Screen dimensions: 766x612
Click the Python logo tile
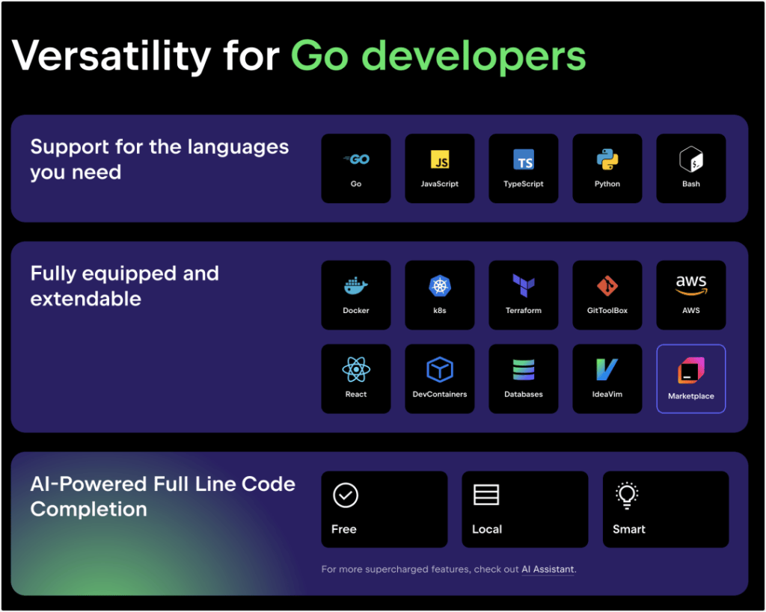click(x=607, y=168)
